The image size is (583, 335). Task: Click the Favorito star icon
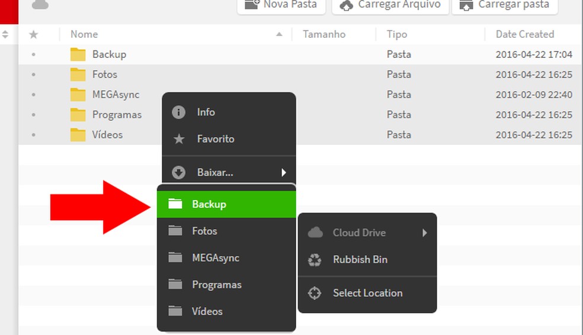pos(178,139)
